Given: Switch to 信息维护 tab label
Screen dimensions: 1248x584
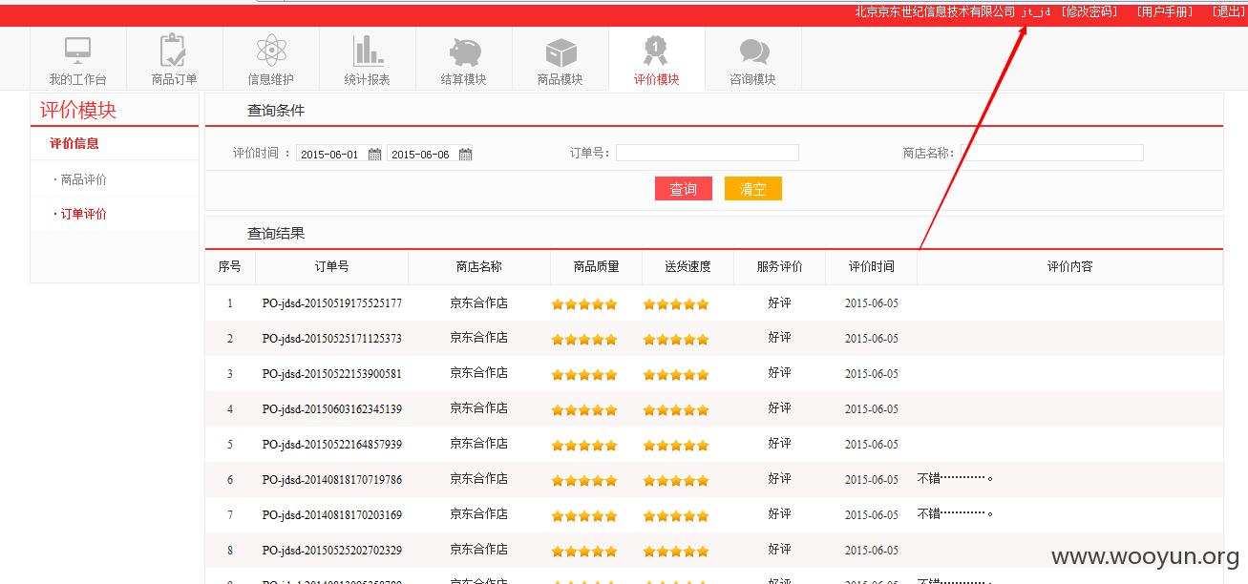Looking at the screenshot, I should (x=271, y=80).
